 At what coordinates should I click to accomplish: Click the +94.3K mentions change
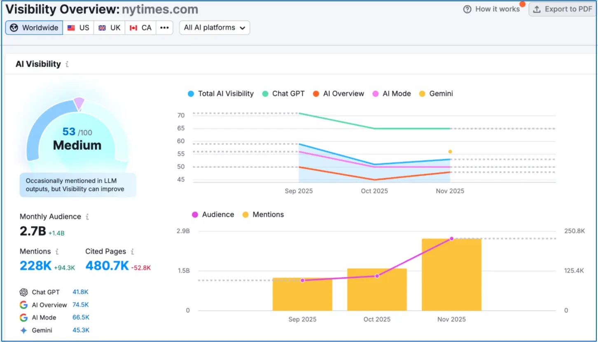(x=65, y=268)
